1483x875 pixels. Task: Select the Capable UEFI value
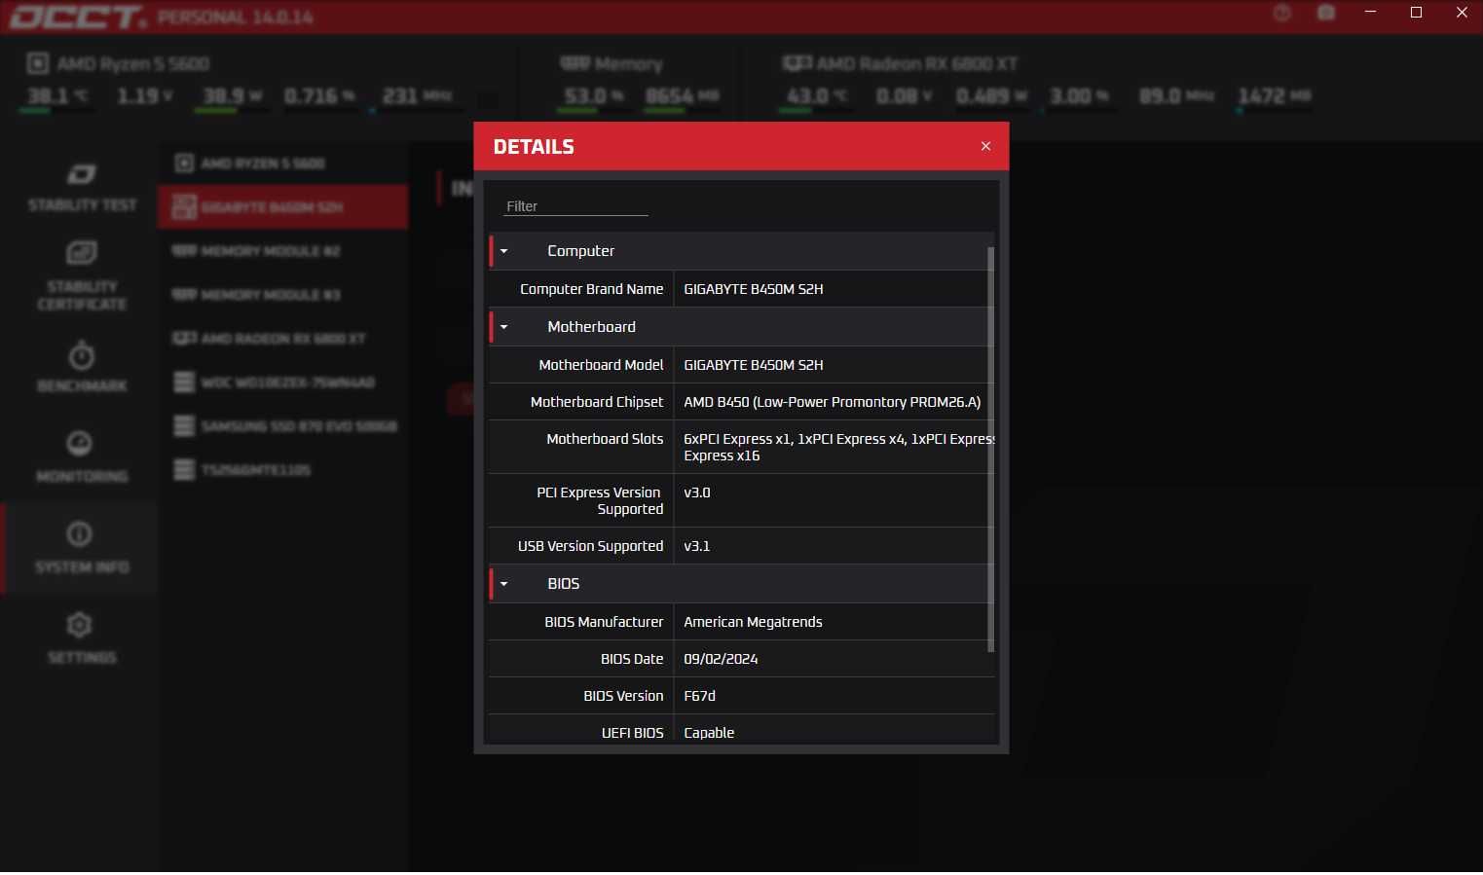[709, 733]
